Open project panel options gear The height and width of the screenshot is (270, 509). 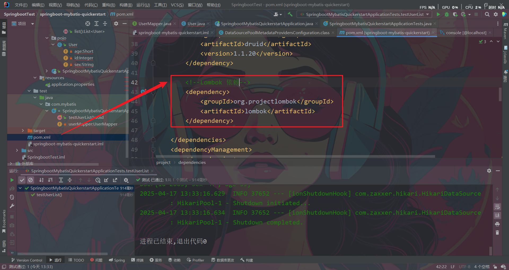pos(116,24)
